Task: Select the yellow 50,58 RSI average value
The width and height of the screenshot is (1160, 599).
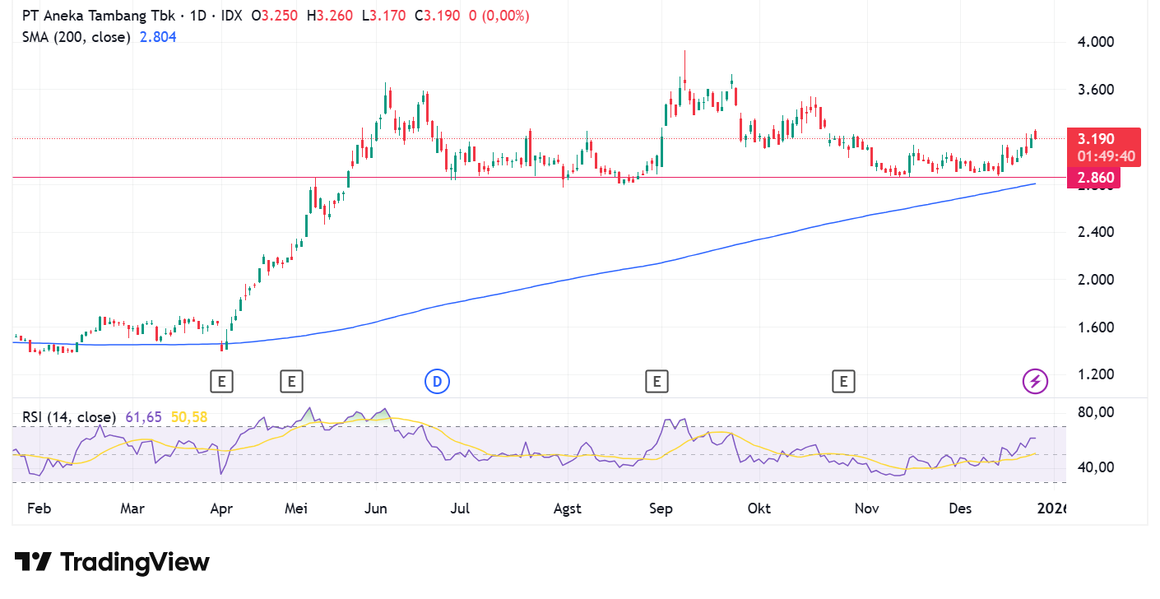Action: (x=189, y=418)
